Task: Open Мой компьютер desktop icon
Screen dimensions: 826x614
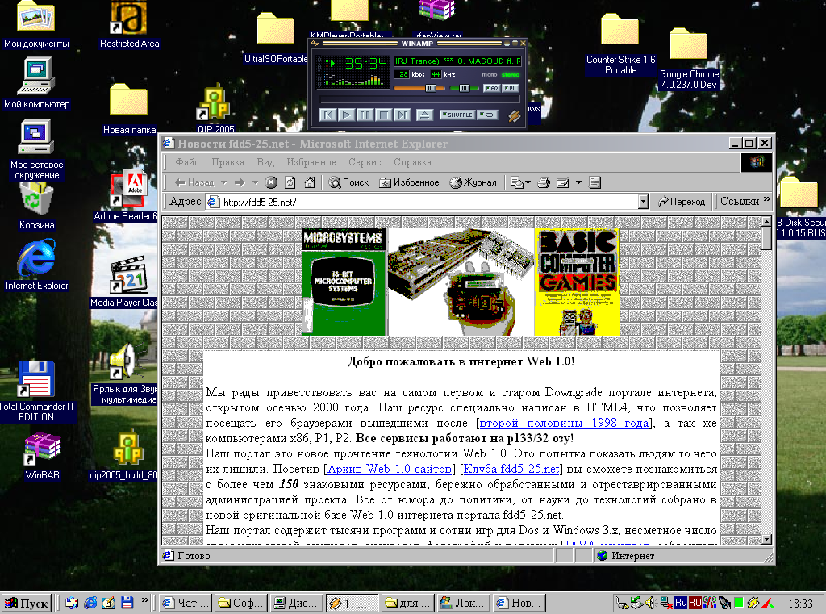Action: [36, 83]
